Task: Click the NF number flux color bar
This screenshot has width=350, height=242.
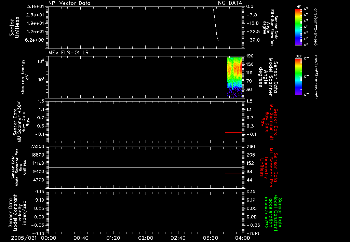Action: click(x=298, y=27)
